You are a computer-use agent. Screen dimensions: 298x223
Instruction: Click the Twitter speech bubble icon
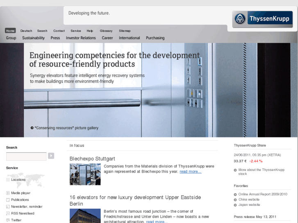click(x=8, y=220)
